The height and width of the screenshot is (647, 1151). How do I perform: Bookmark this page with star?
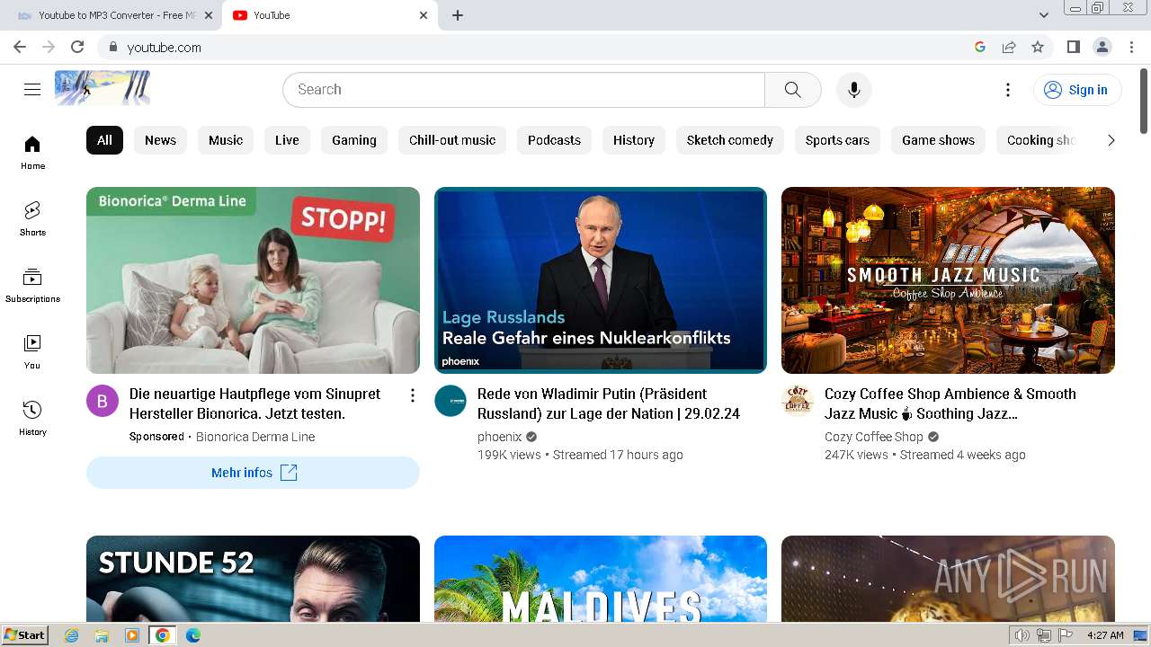coord(1038,47)
